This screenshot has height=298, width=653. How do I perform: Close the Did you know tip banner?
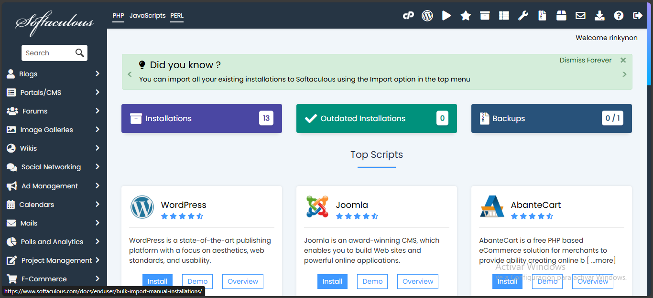pos(623,60)
